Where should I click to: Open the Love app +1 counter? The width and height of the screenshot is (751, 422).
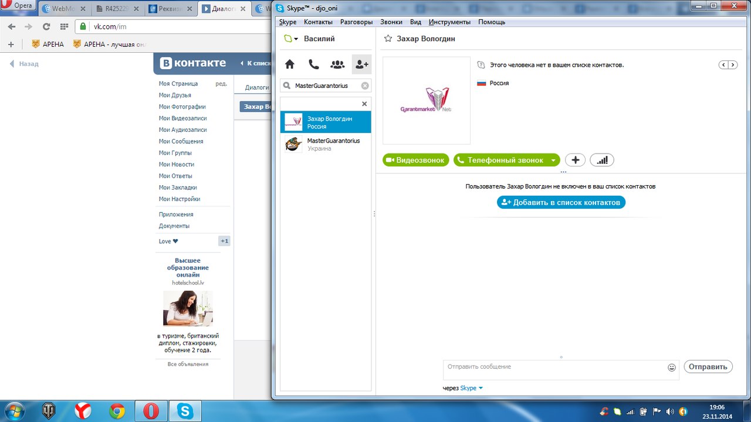[224, 241]
